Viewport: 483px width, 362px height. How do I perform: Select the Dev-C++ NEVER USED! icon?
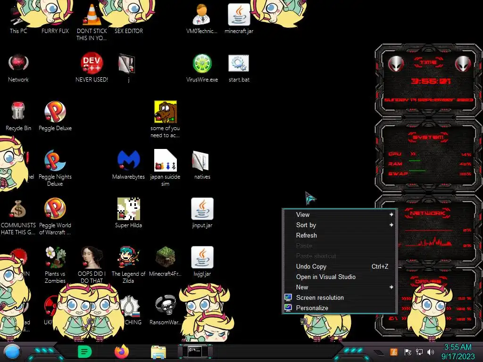(x=92, y=68)
